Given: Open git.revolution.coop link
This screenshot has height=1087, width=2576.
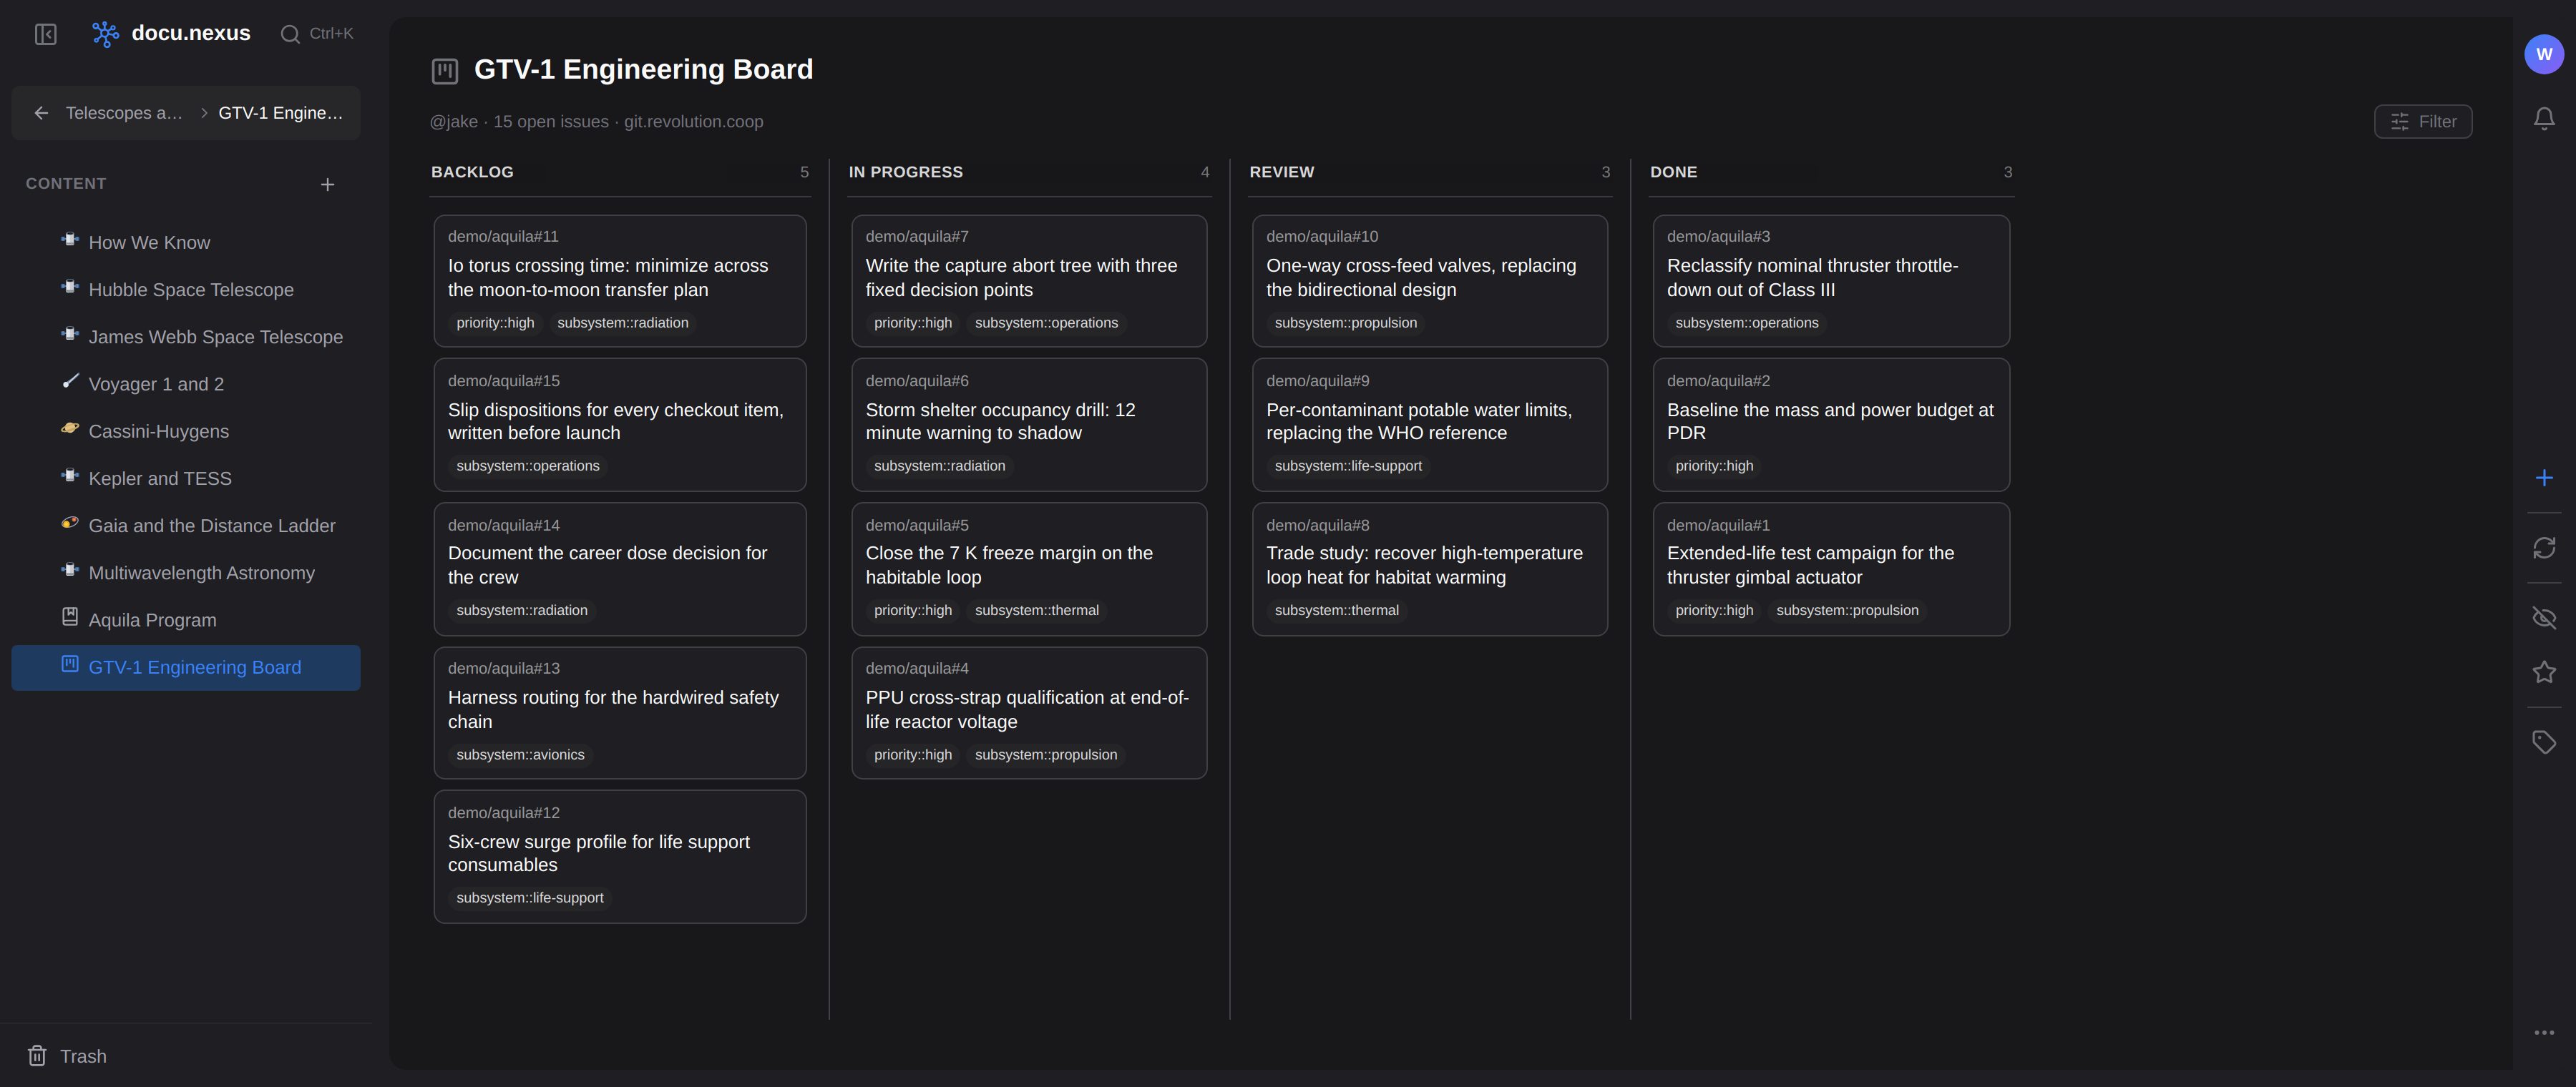Looking at the screenshot, I should click(693, 122).
